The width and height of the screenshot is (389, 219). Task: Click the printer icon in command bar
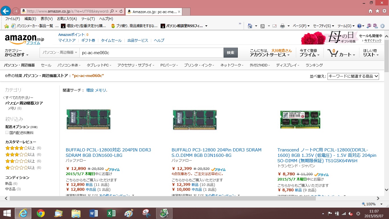click(x=282, y=26)
